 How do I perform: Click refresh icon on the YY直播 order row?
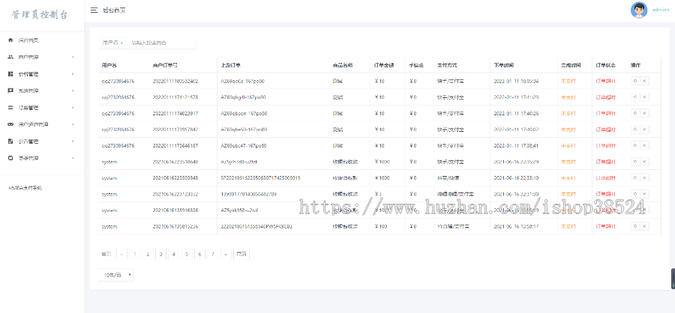(635, 225)
